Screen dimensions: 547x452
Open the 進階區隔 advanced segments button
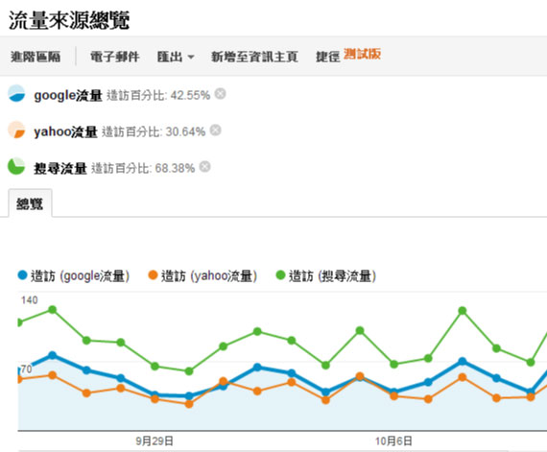coord(36,57)
